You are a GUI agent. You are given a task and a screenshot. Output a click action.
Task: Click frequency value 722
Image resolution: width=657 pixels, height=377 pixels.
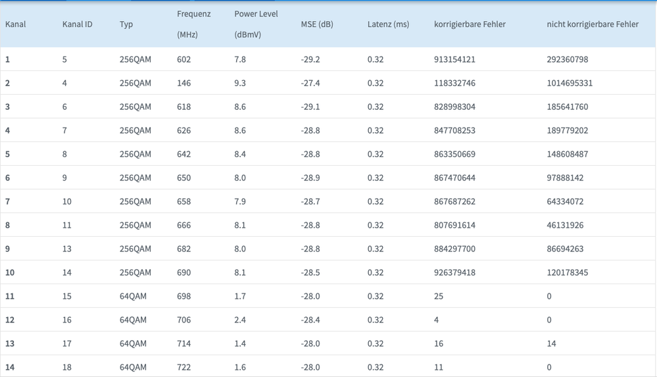(x=183, y=367)
